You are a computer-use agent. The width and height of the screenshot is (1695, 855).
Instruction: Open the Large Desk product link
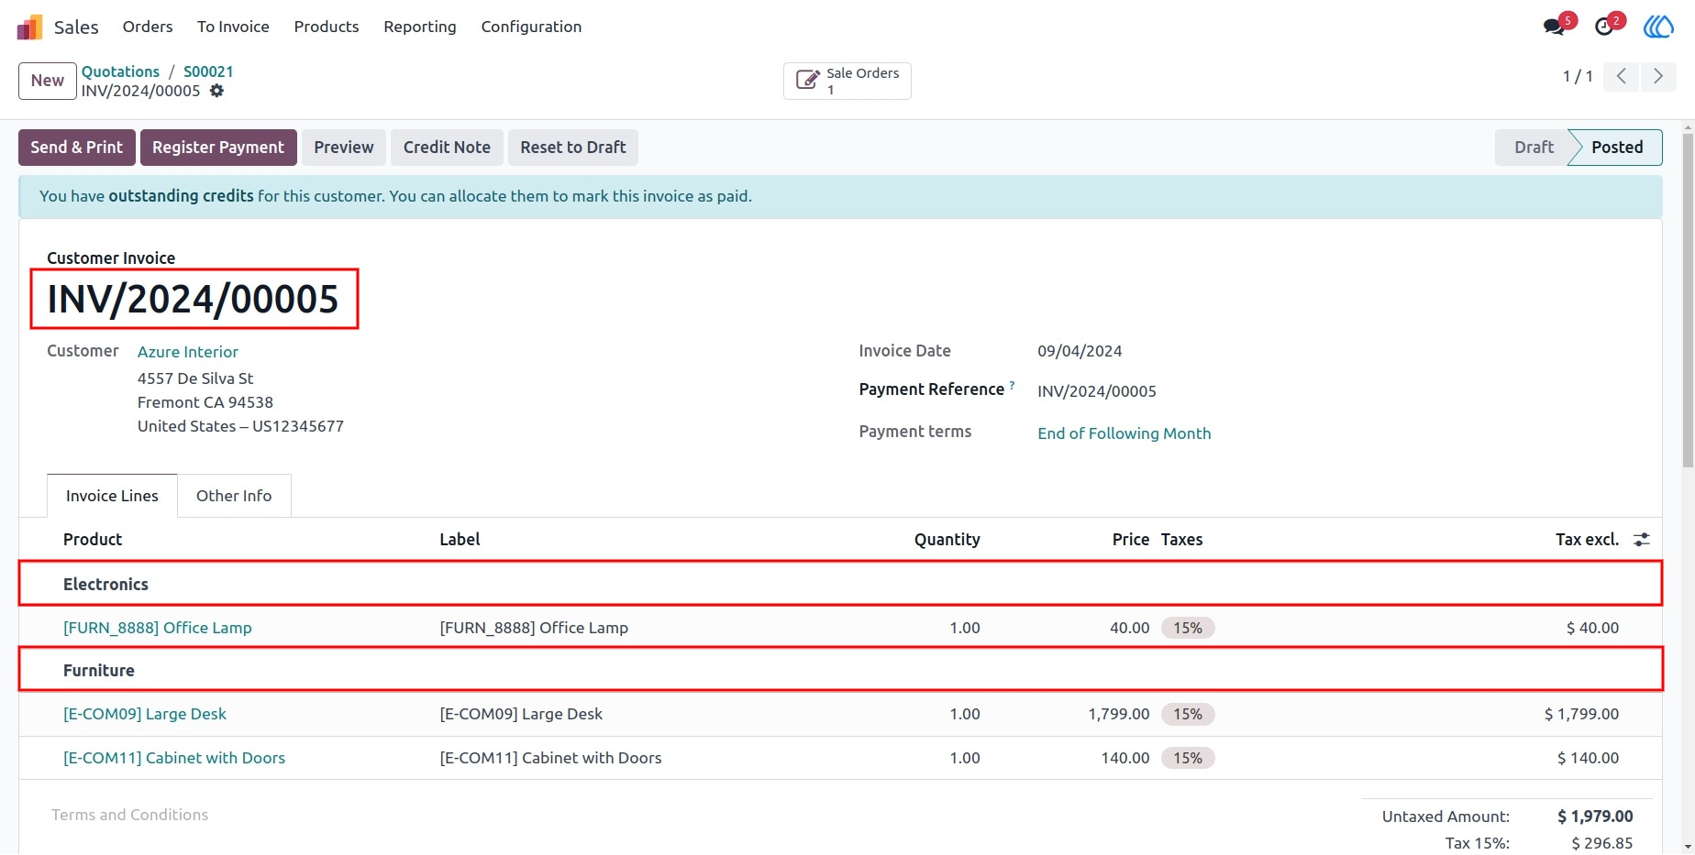145,714
